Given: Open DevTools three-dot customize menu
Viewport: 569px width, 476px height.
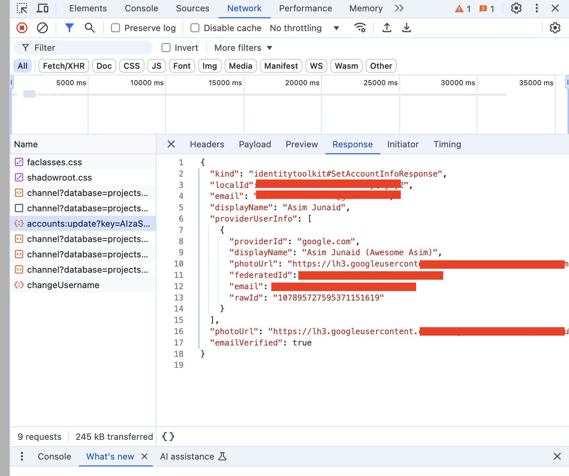Looking at the screenshot, I should [x=536, y=9].
